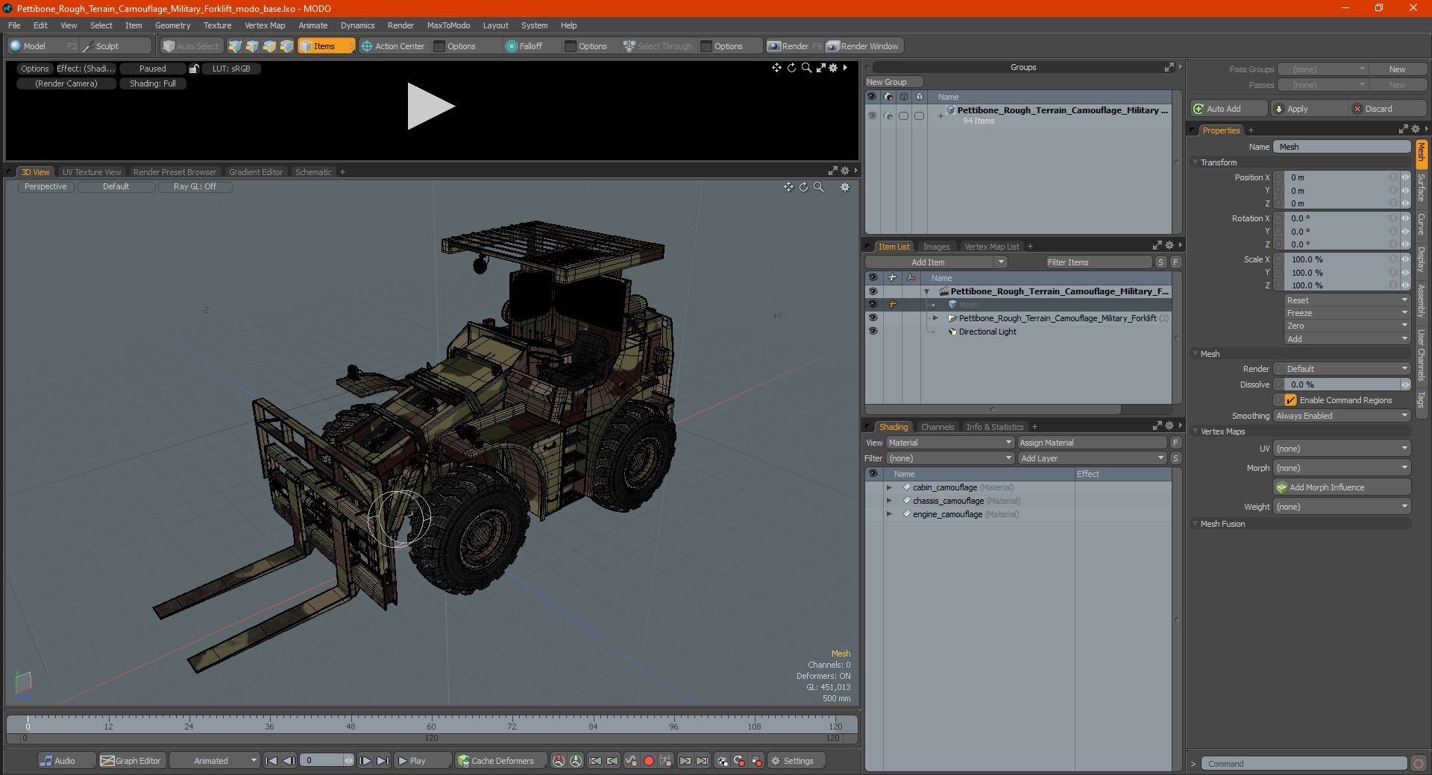Click the Apply passes button
This screenshot has width=1432, height=775.
tap(1309, 109)
